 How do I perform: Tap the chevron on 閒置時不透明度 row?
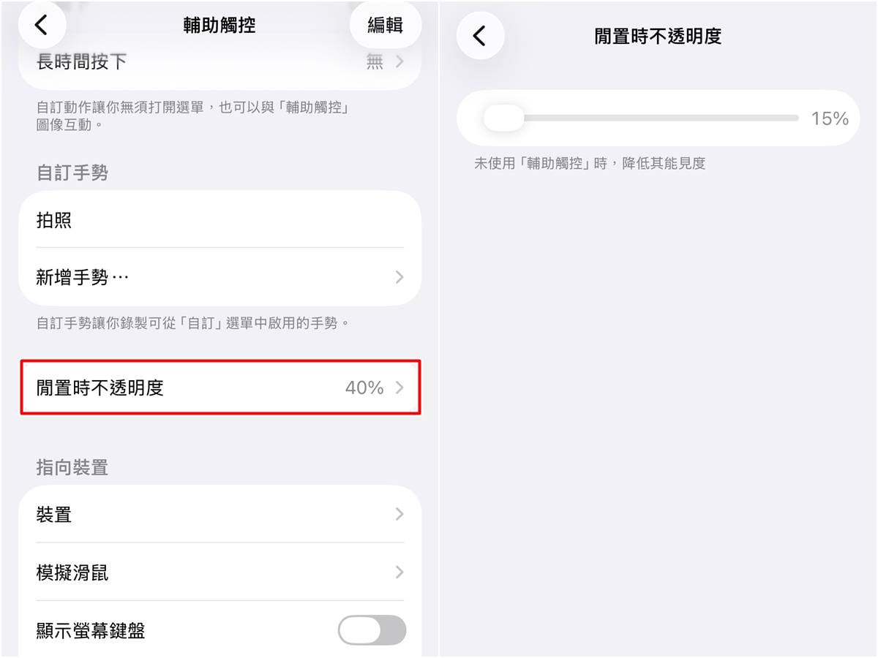(399, 388)
